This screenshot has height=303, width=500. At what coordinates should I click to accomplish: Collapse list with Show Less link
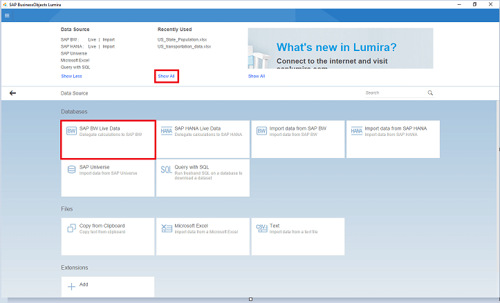click(71, 77)
